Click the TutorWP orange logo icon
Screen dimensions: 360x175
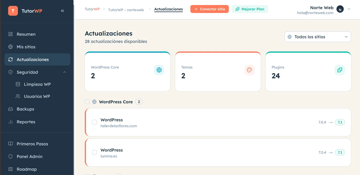coord(13,11)
